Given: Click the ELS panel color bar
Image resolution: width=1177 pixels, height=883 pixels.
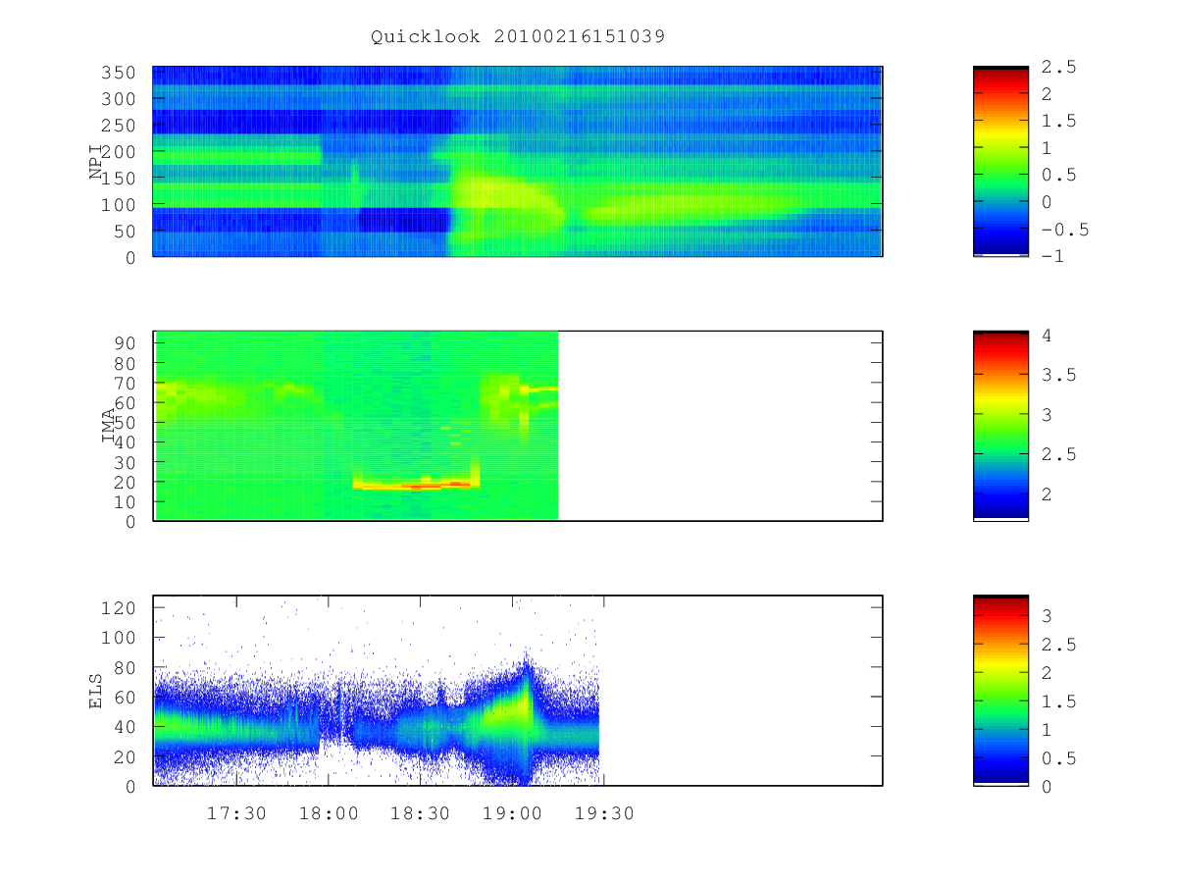Looking at the screenshot, I should (x=1000, y=691).
